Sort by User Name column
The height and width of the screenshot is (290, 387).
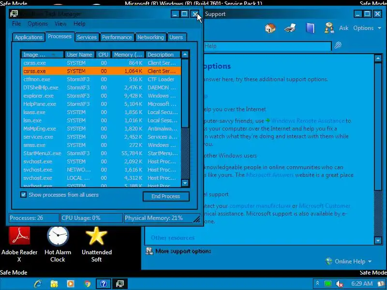(79, 55)
